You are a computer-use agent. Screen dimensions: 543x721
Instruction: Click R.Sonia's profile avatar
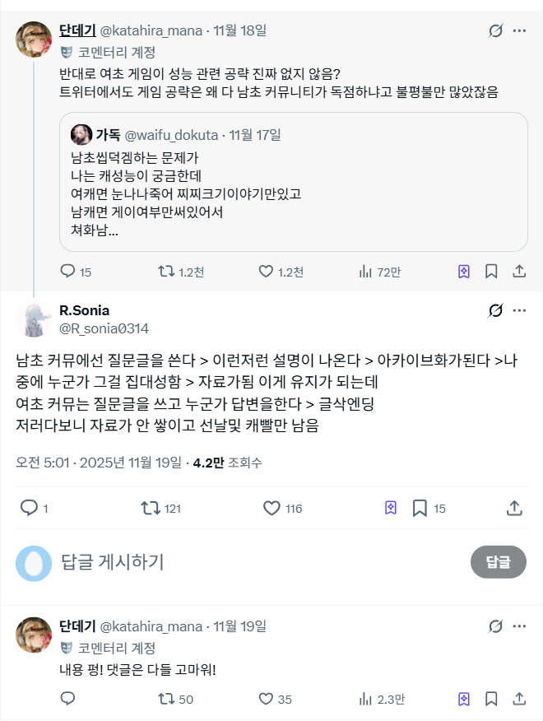[x=34, y=319]
